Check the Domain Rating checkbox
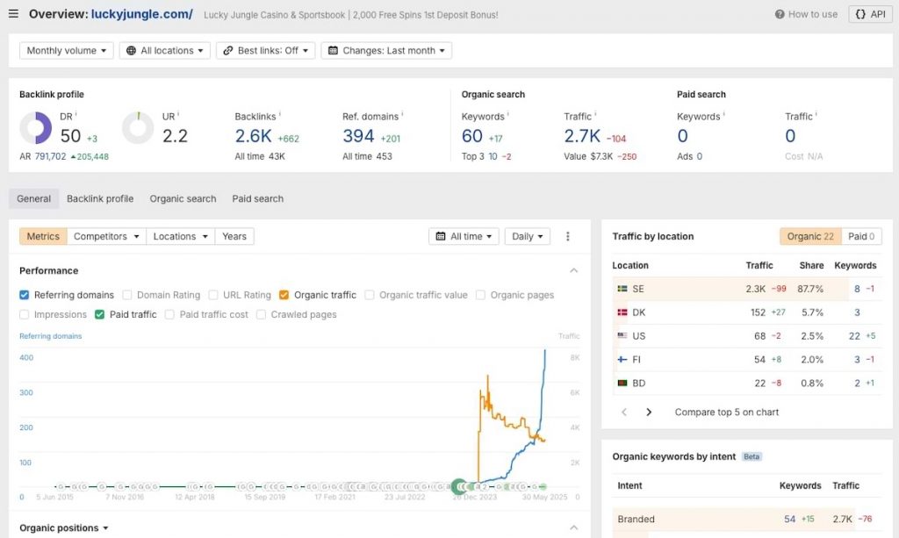 click(127, 295)
